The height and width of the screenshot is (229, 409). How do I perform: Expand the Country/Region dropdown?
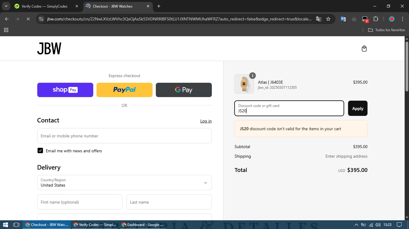pos(124,183)
